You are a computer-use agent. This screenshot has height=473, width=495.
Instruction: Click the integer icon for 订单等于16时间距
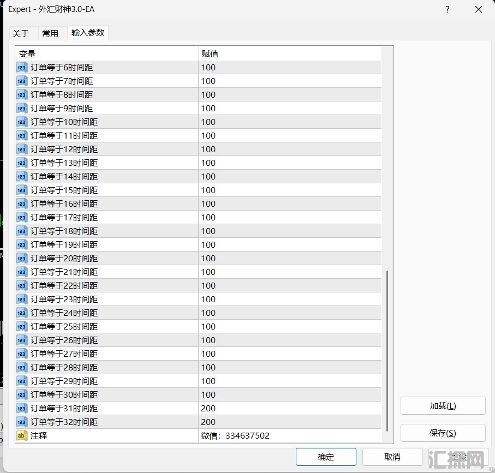(x=22, y=204)
